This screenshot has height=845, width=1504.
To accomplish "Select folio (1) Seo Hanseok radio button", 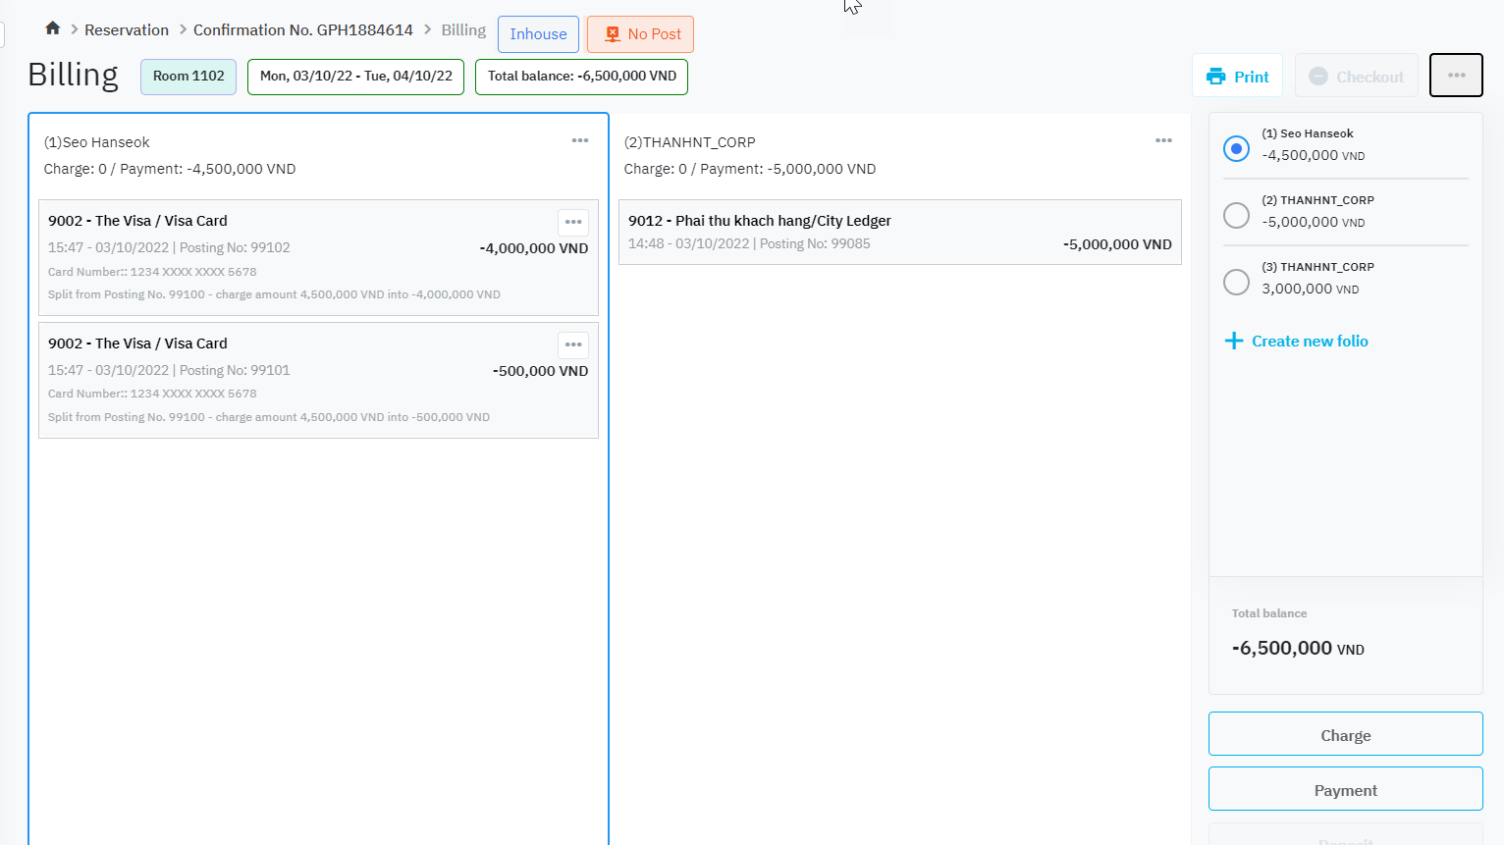I will point(1236,148).
